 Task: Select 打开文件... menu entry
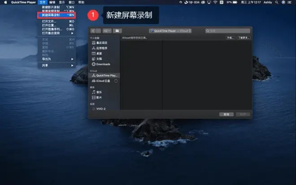tap(57, 22)
